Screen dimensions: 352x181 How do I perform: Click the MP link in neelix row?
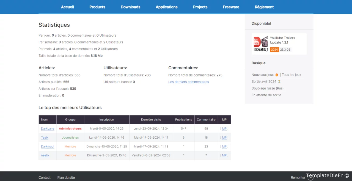[x=224, y=155]
